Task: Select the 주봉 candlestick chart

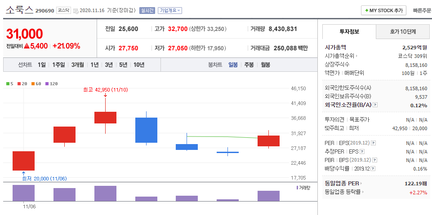Action: [x=249, y=65]
